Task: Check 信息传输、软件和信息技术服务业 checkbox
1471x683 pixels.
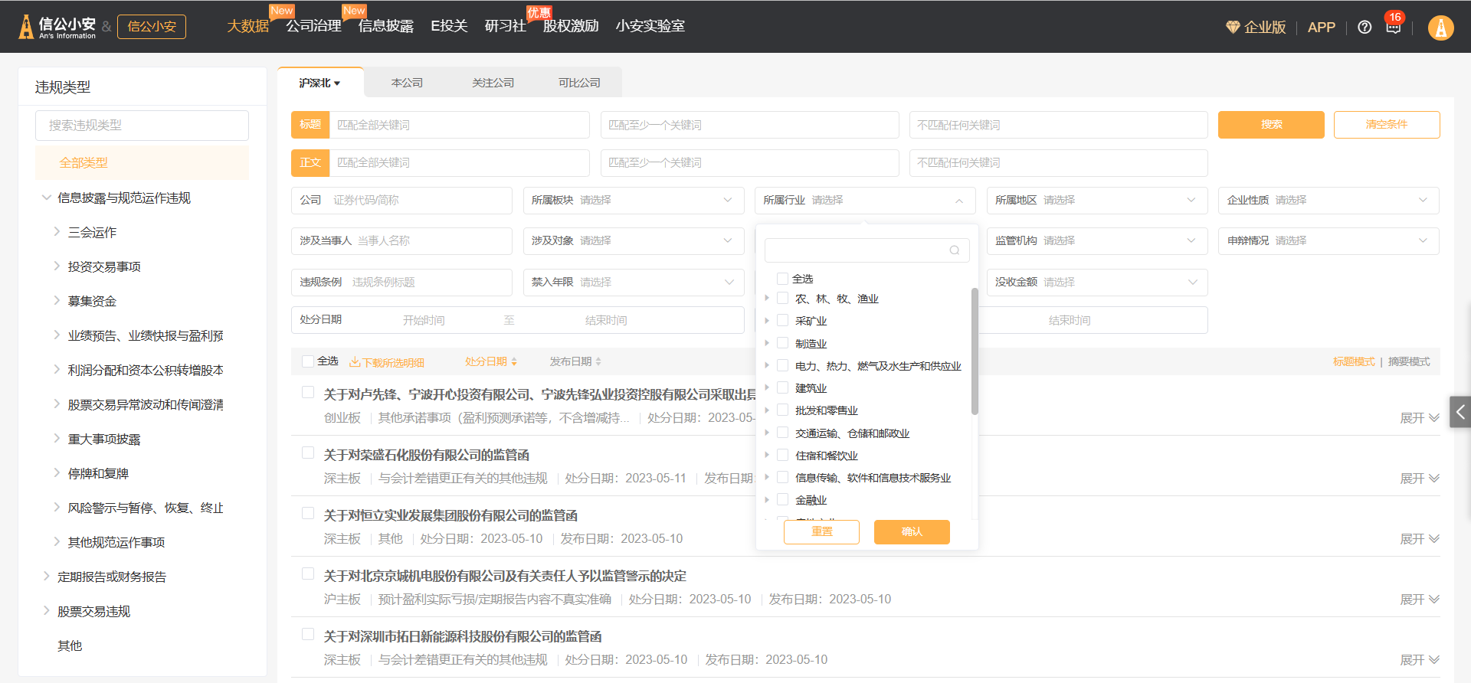Action: coord(782,477)
